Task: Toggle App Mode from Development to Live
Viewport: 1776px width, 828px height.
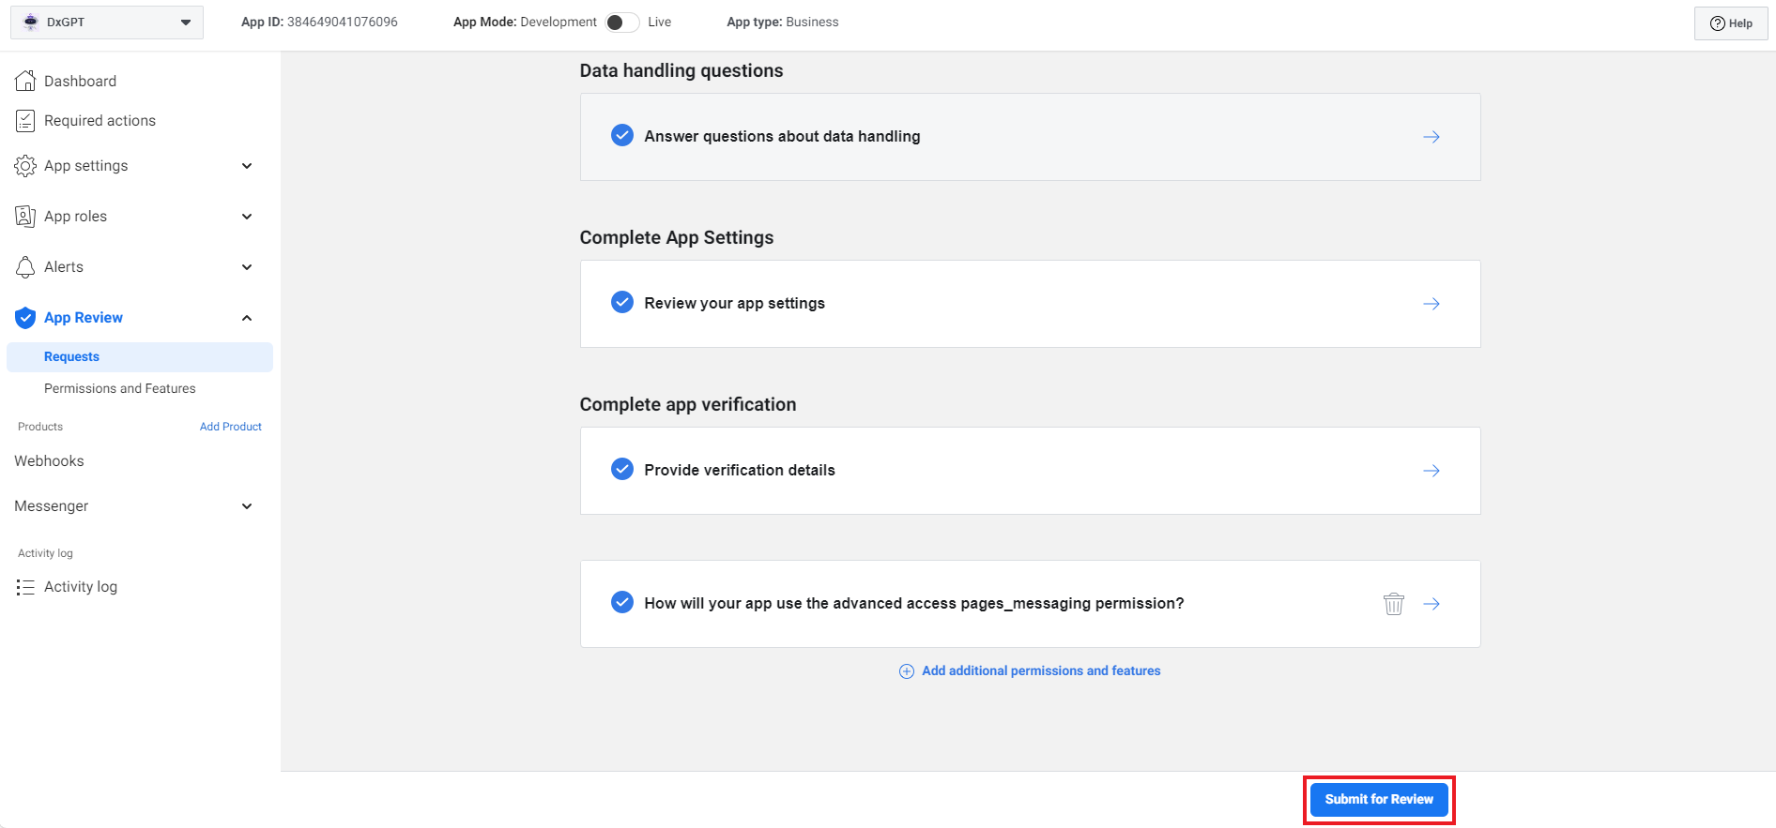Action: tap(621, 23)
